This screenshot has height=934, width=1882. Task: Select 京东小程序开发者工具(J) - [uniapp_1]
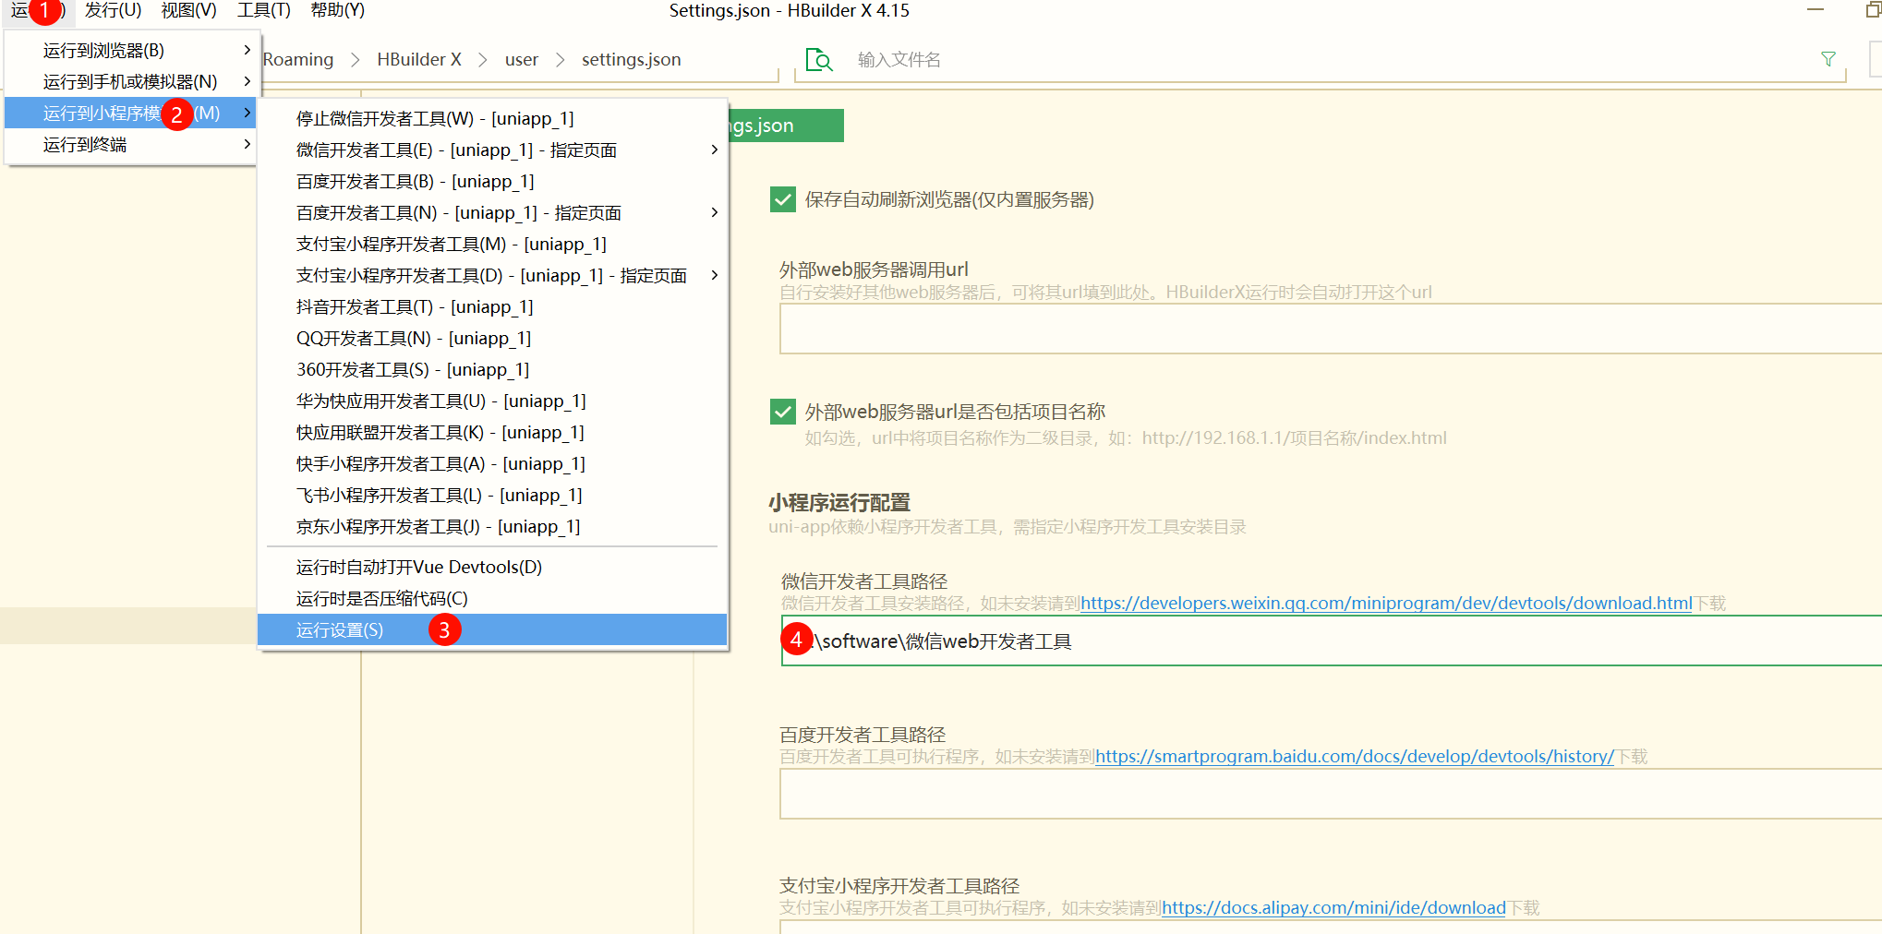(x=492, y=526)
